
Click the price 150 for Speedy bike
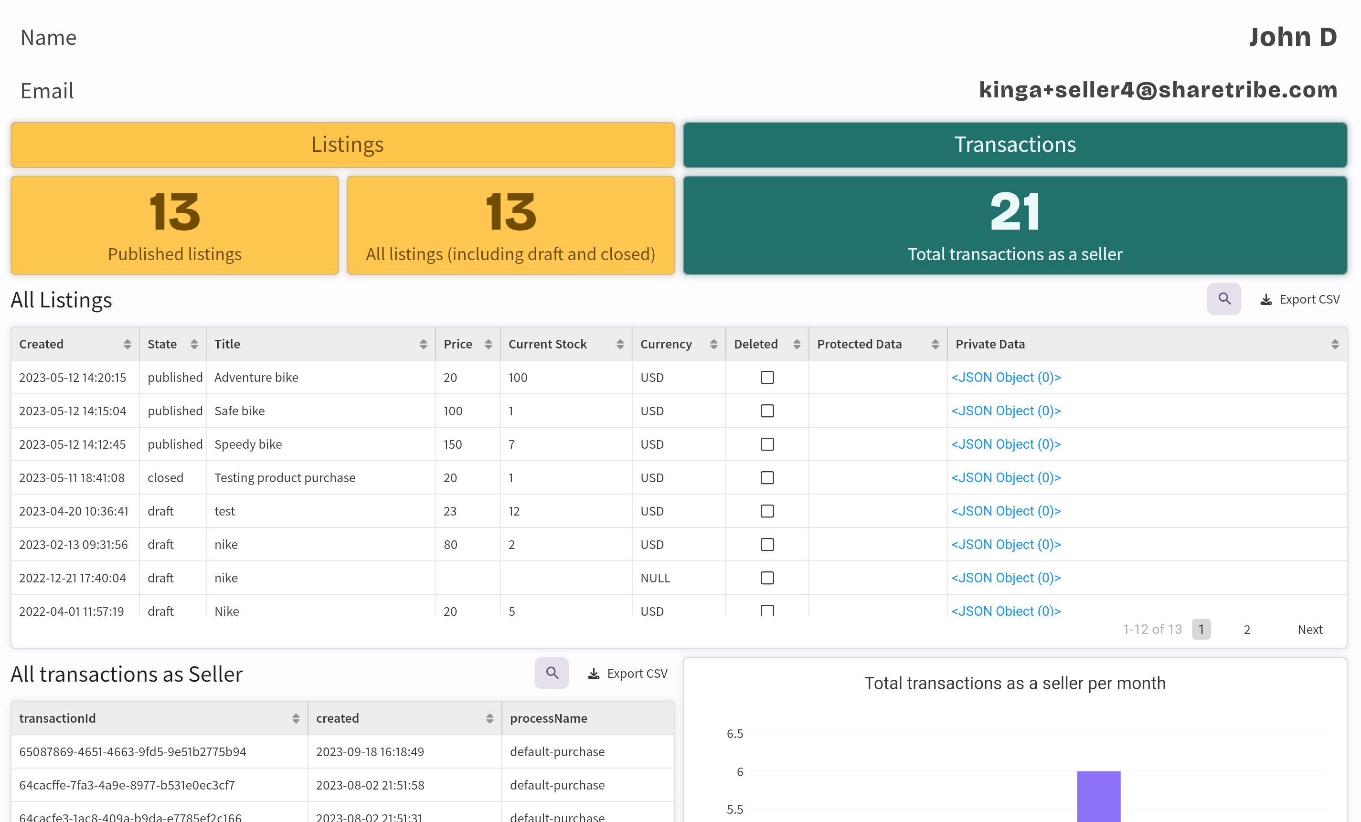point(452,444)
